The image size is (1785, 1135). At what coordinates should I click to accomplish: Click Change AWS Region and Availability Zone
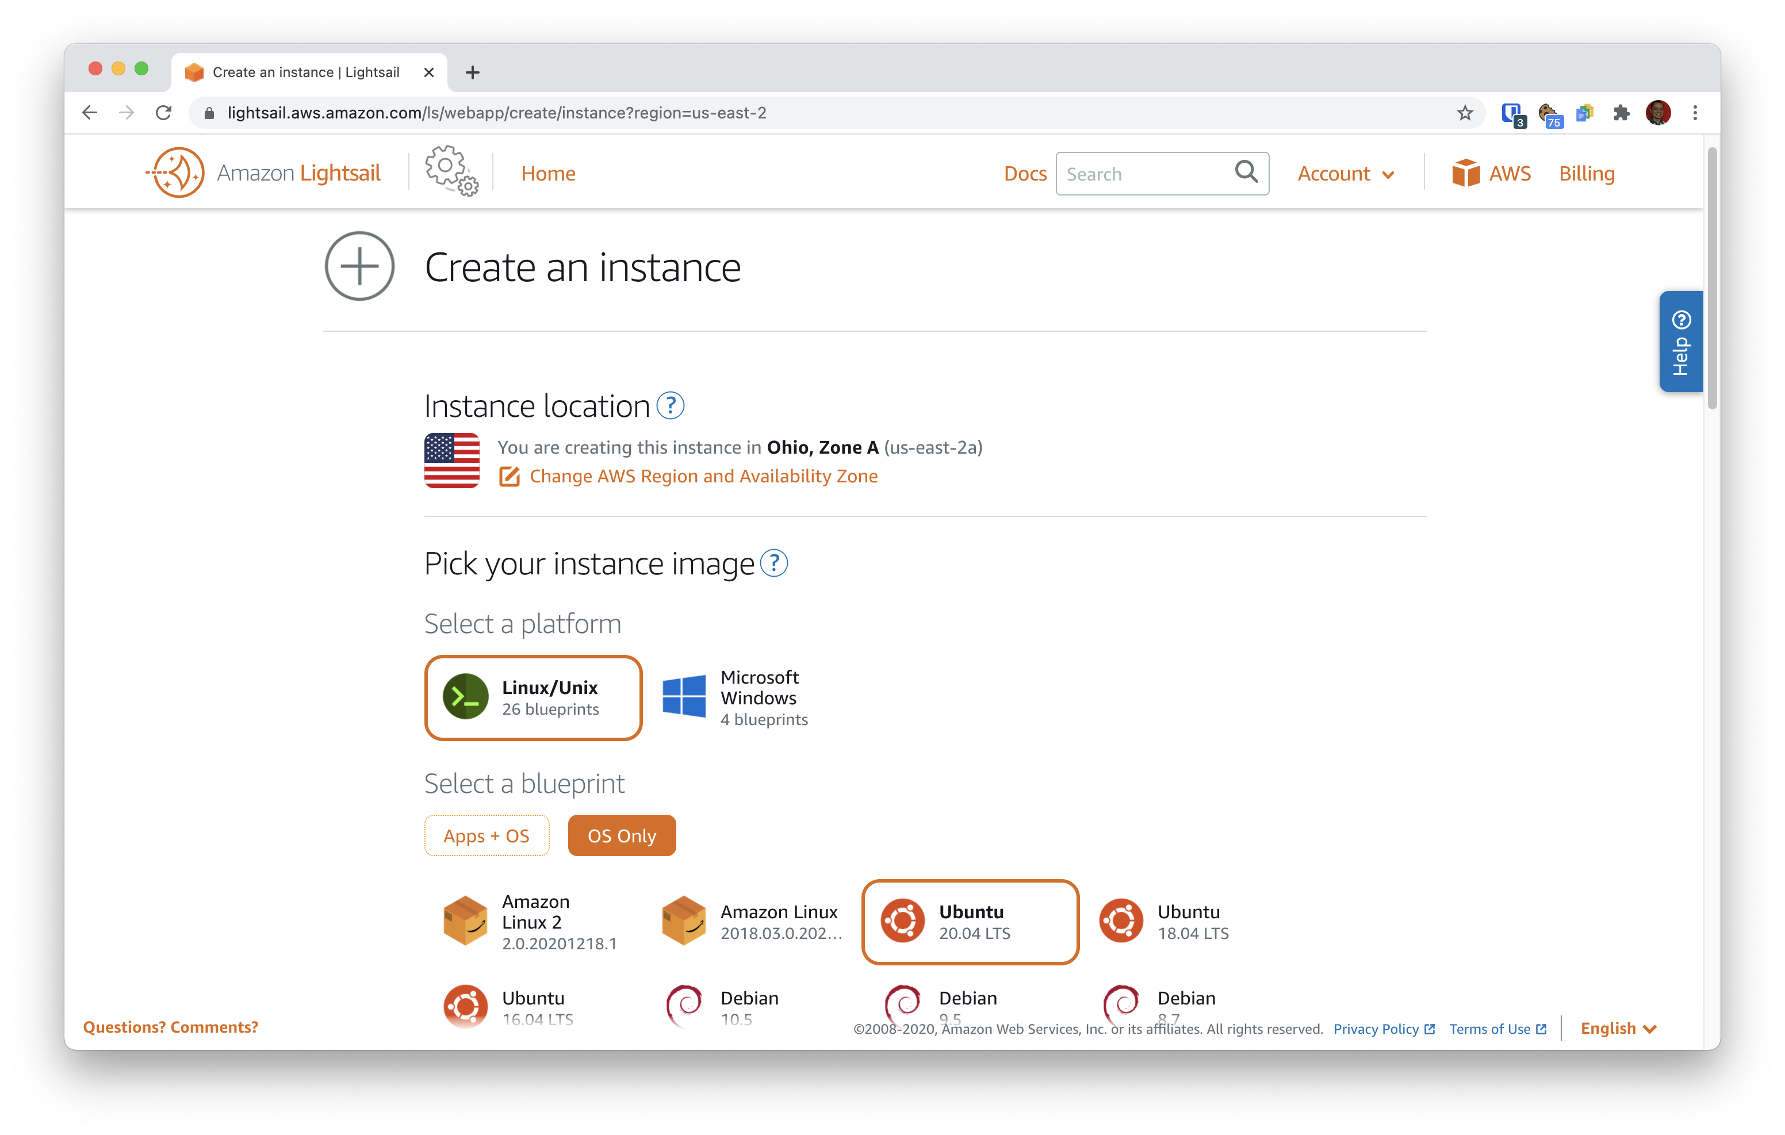coord(703,477)
